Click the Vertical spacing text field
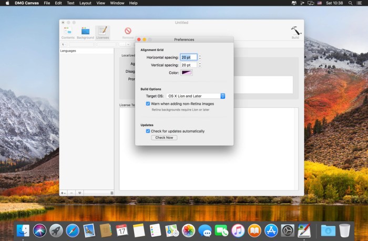This screenshot has width=368, height=241. [x=188, y=65]
